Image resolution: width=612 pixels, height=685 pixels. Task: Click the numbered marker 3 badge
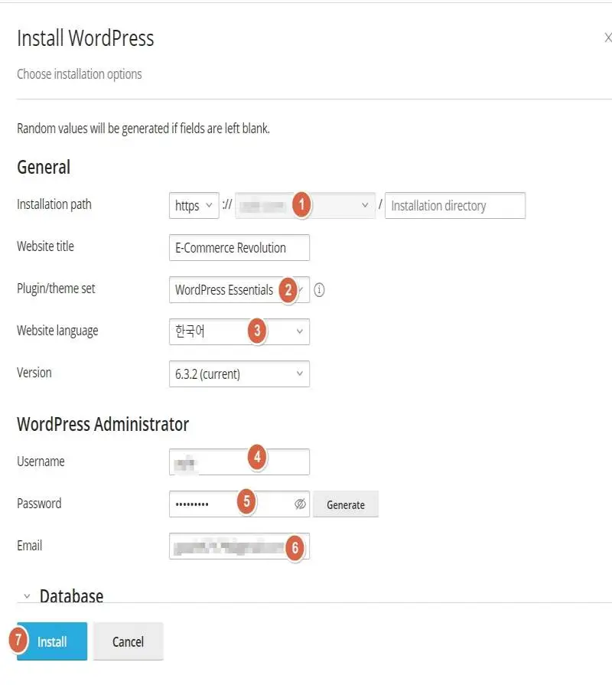(257, 331)
